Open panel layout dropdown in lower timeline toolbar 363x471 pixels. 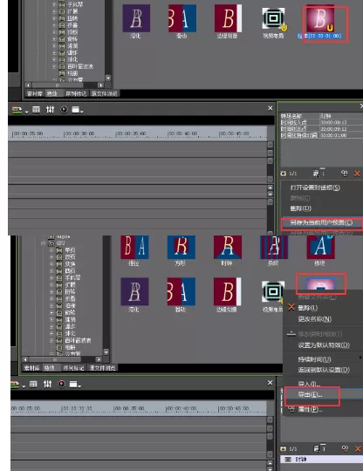coord(75,385)
